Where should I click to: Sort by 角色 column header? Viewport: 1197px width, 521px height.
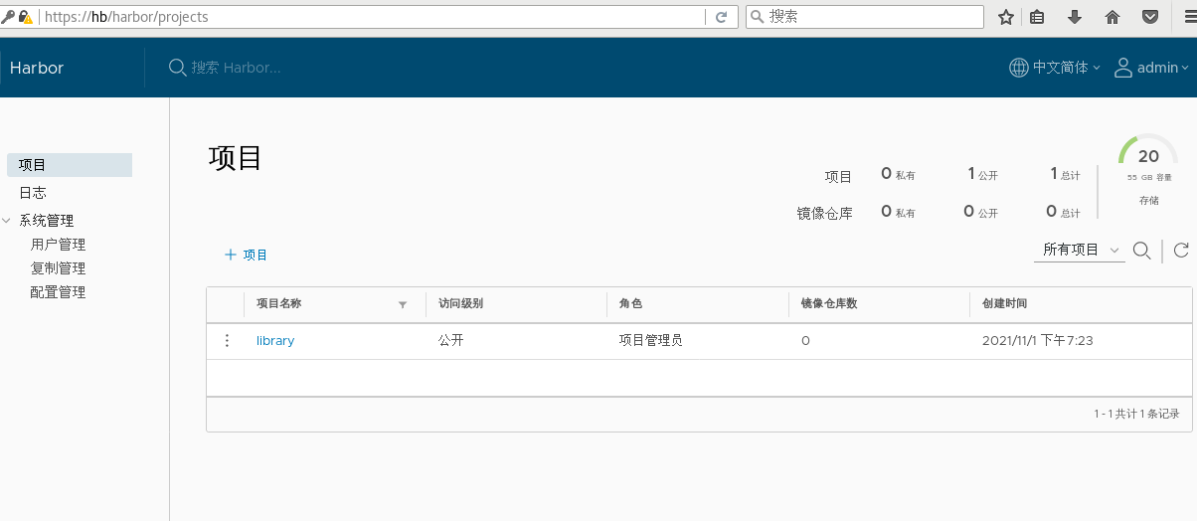click(x=630, y=304)
